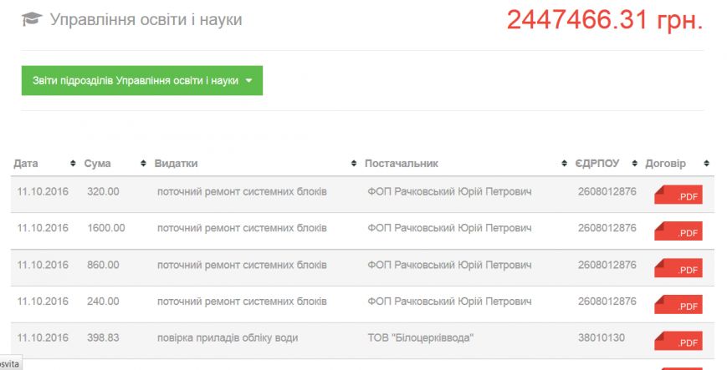The image size is (727, 370).
Task: Click ЄДРПОУ code 38010130
Action: (602, 337)
